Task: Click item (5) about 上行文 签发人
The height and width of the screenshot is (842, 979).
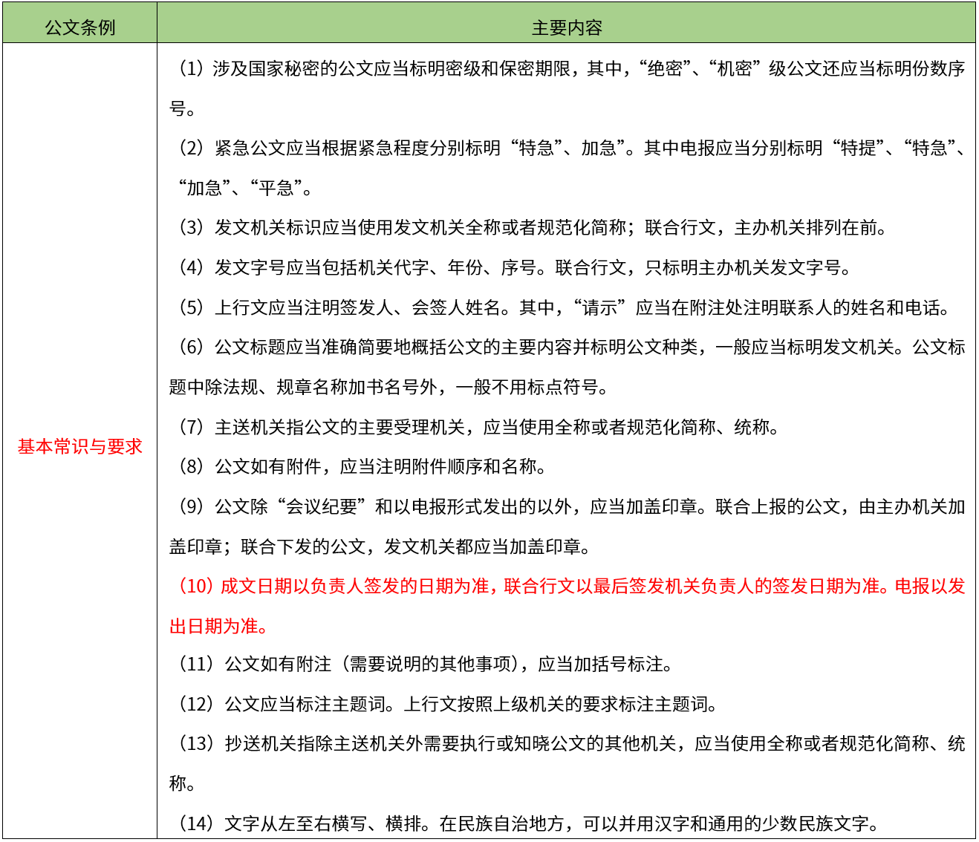Action: [562, 307]
